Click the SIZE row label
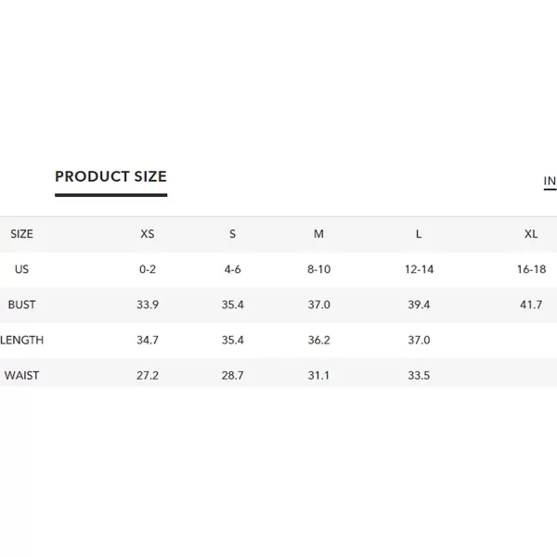Image resolution: width=557 pixels, height=557 pixels. pyautogui.click(x=21, y=234)
